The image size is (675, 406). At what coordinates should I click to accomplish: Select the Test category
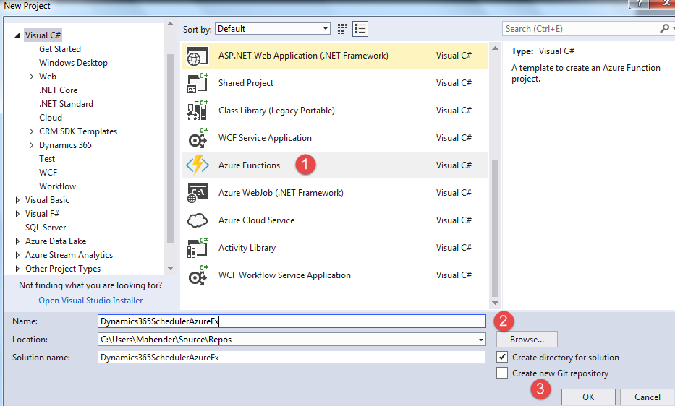[47, 159]
